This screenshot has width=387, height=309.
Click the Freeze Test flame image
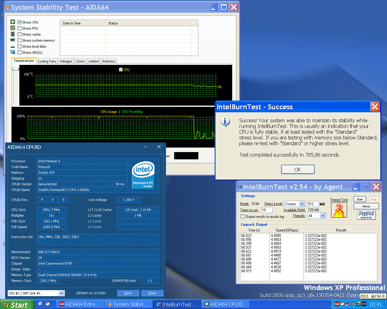point(339,210)
